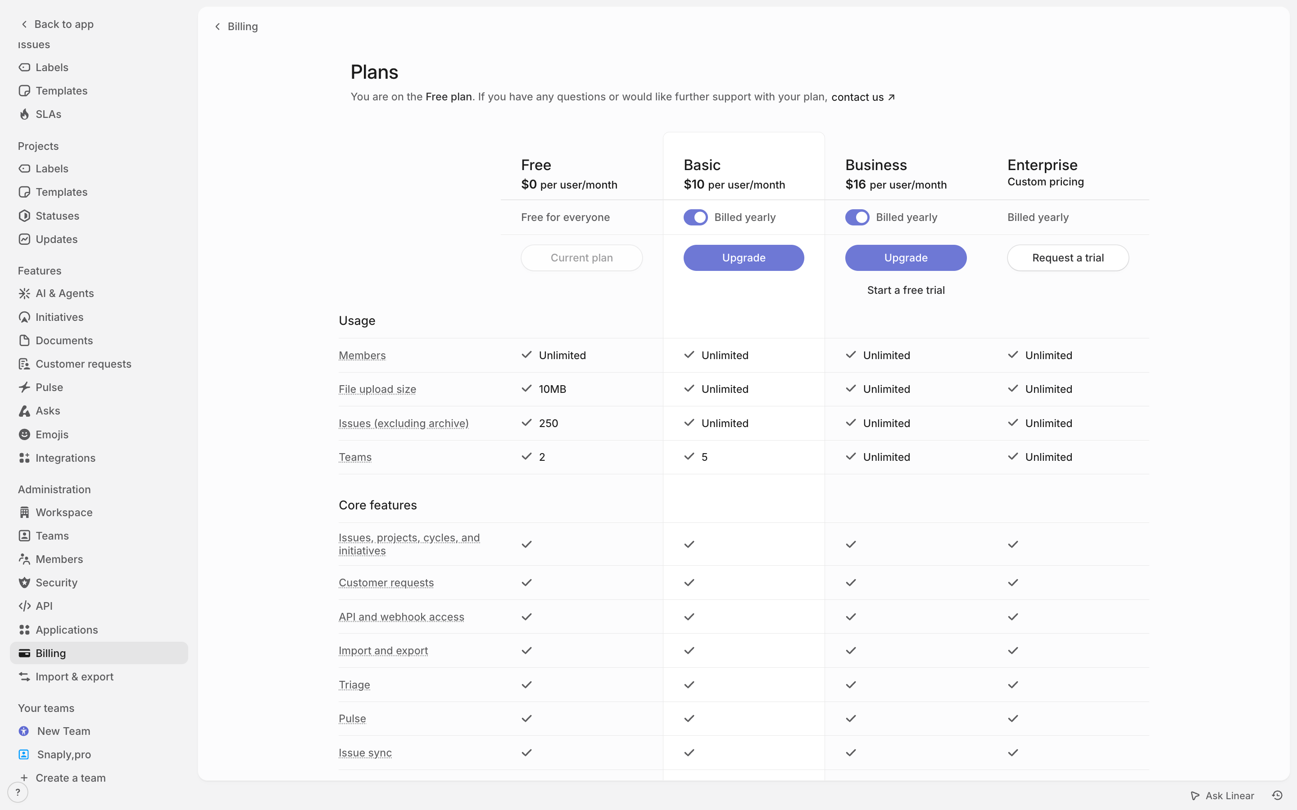This screenshot has height=810, width=1297.
Task: Click Create a team
Action: 70,778
